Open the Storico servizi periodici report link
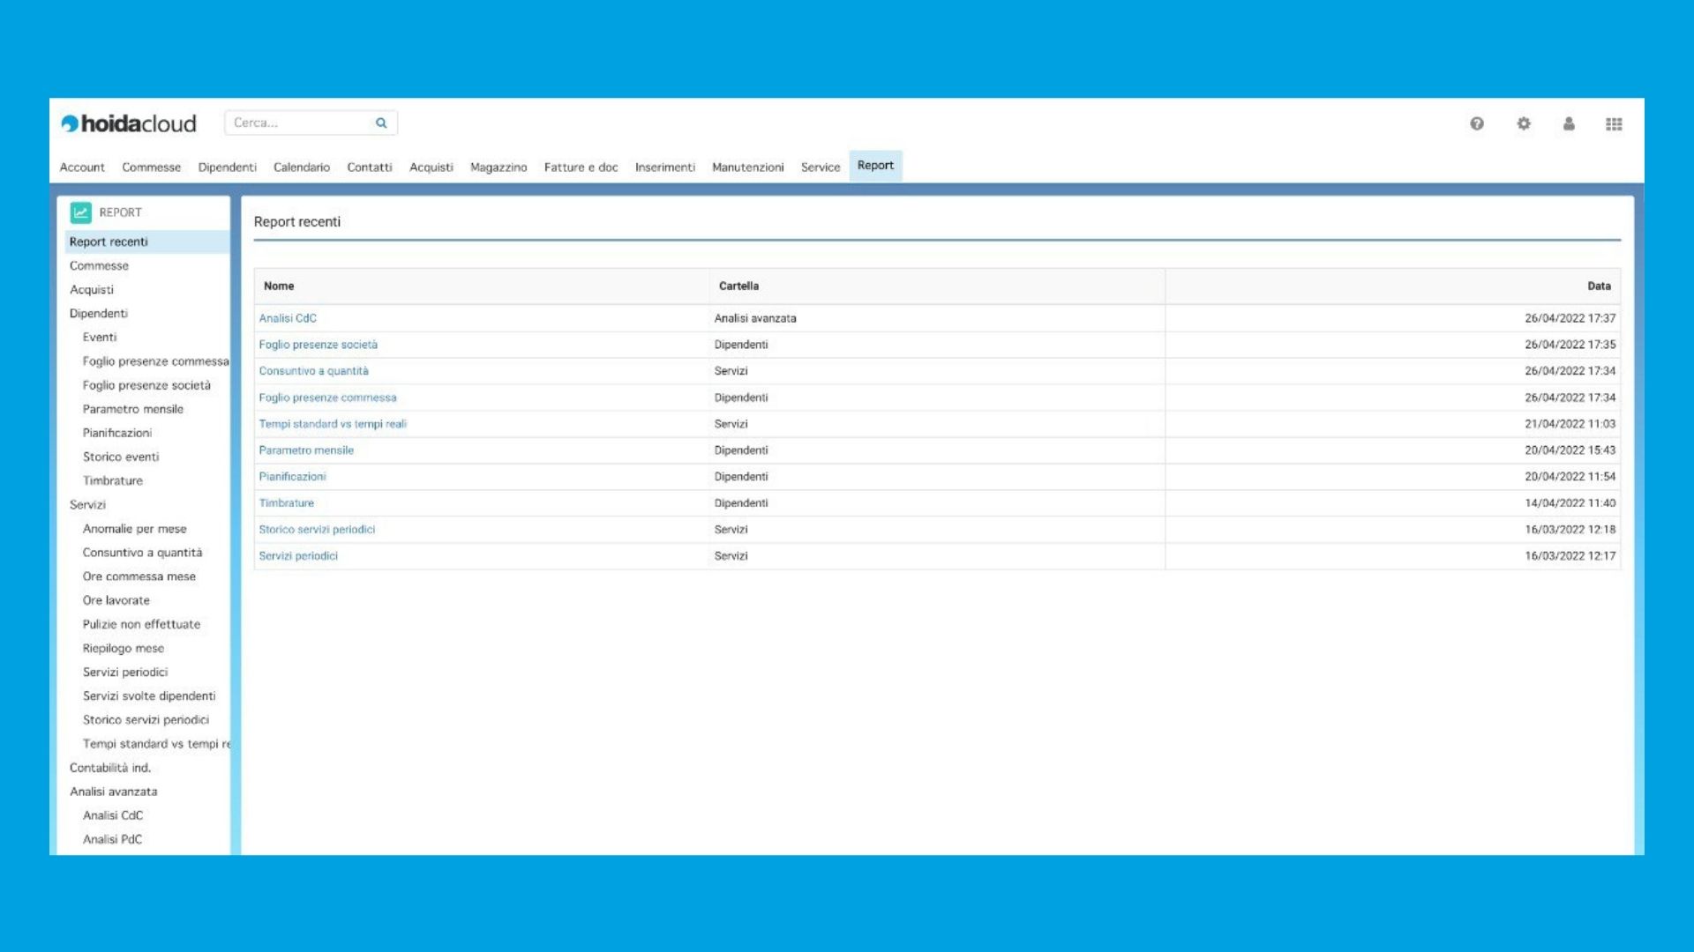Viewport: 1694px width, 952px height. (317, 530)
